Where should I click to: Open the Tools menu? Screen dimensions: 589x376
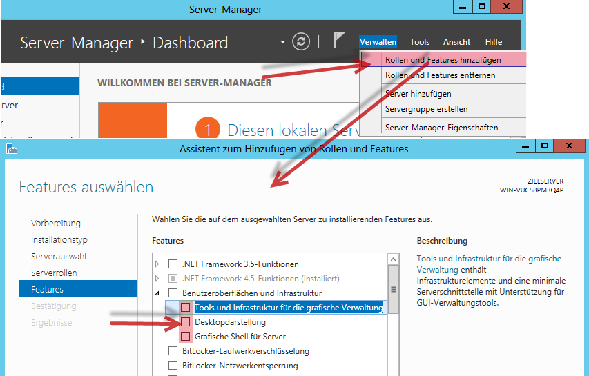coord(420,41)
